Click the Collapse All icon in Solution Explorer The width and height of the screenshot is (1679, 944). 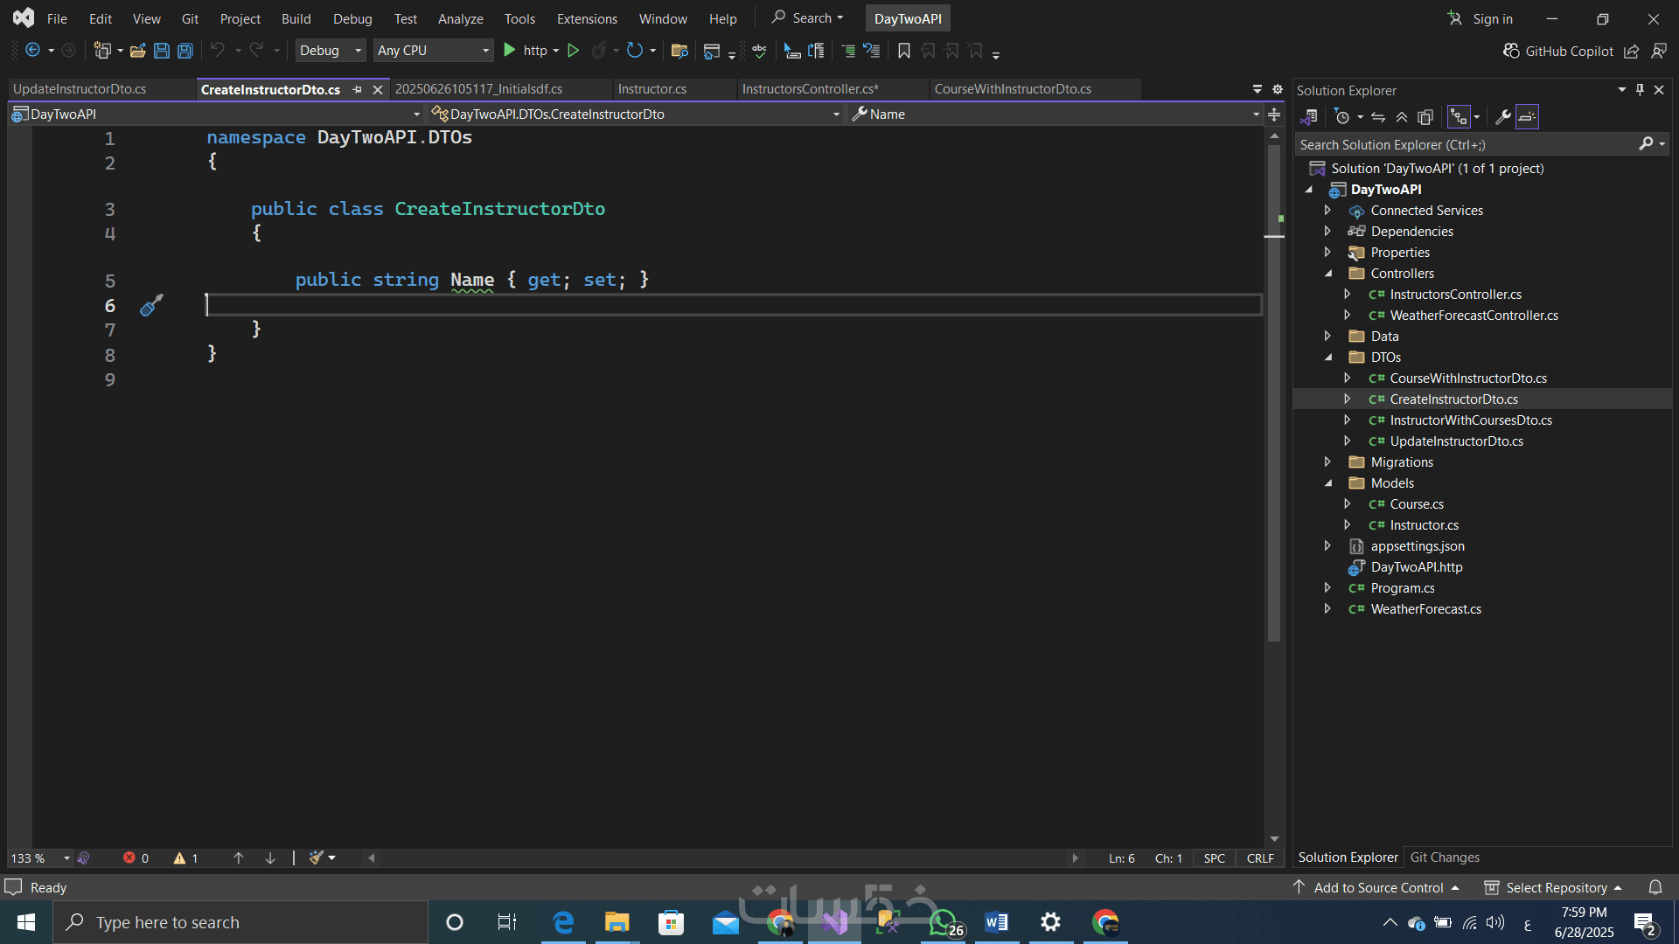1402,117
